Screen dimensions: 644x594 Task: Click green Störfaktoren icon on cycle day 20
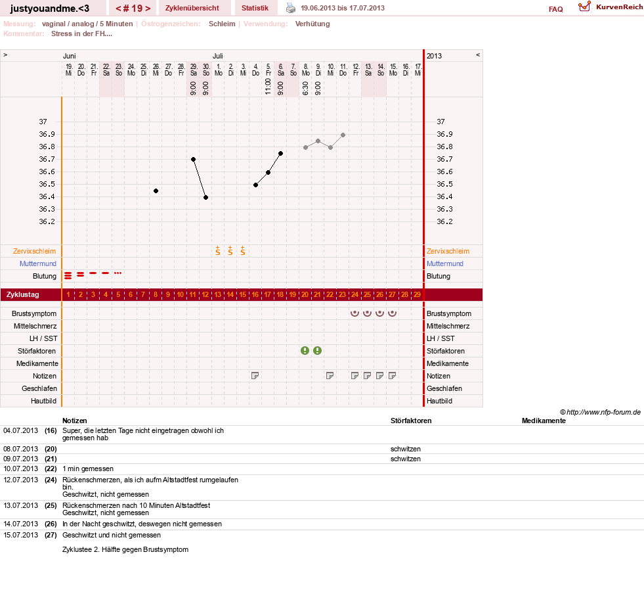coord(305,351)
